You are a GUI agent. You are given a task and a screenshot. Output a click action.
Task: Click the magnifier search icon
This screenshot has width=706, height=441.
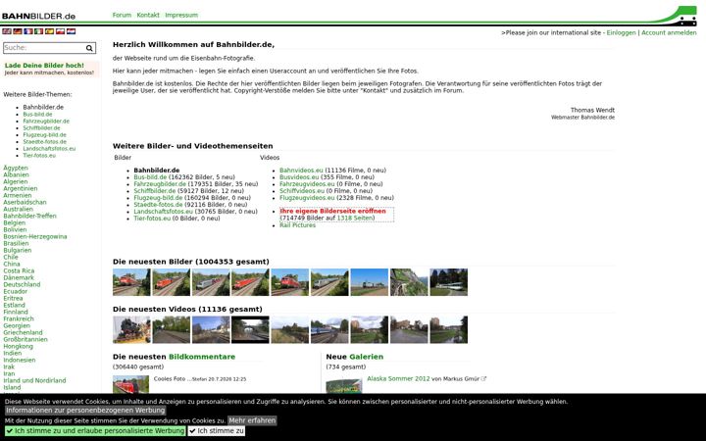click(89, 48)
